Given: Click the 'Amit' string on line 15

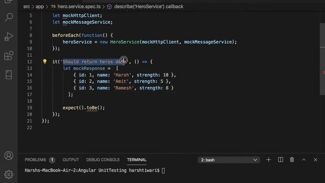Looking at the screenshot, I should tap(121, 81).
